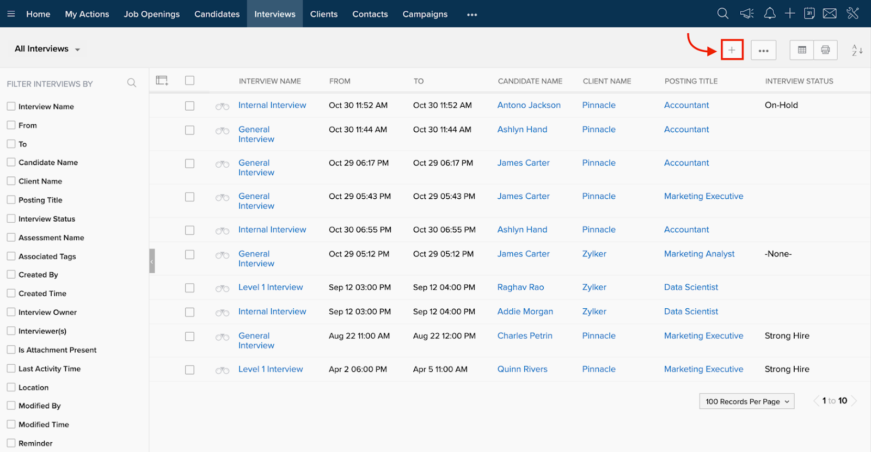Click the A-Z sort icon

857,50
